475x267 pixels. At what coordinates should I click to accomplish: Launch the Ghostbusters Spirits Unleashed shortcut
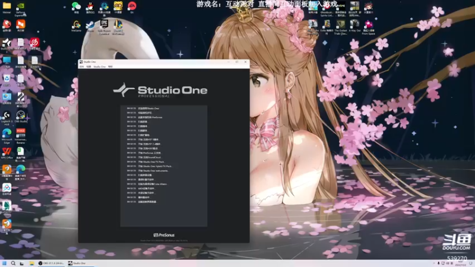[x=327, y=8]
